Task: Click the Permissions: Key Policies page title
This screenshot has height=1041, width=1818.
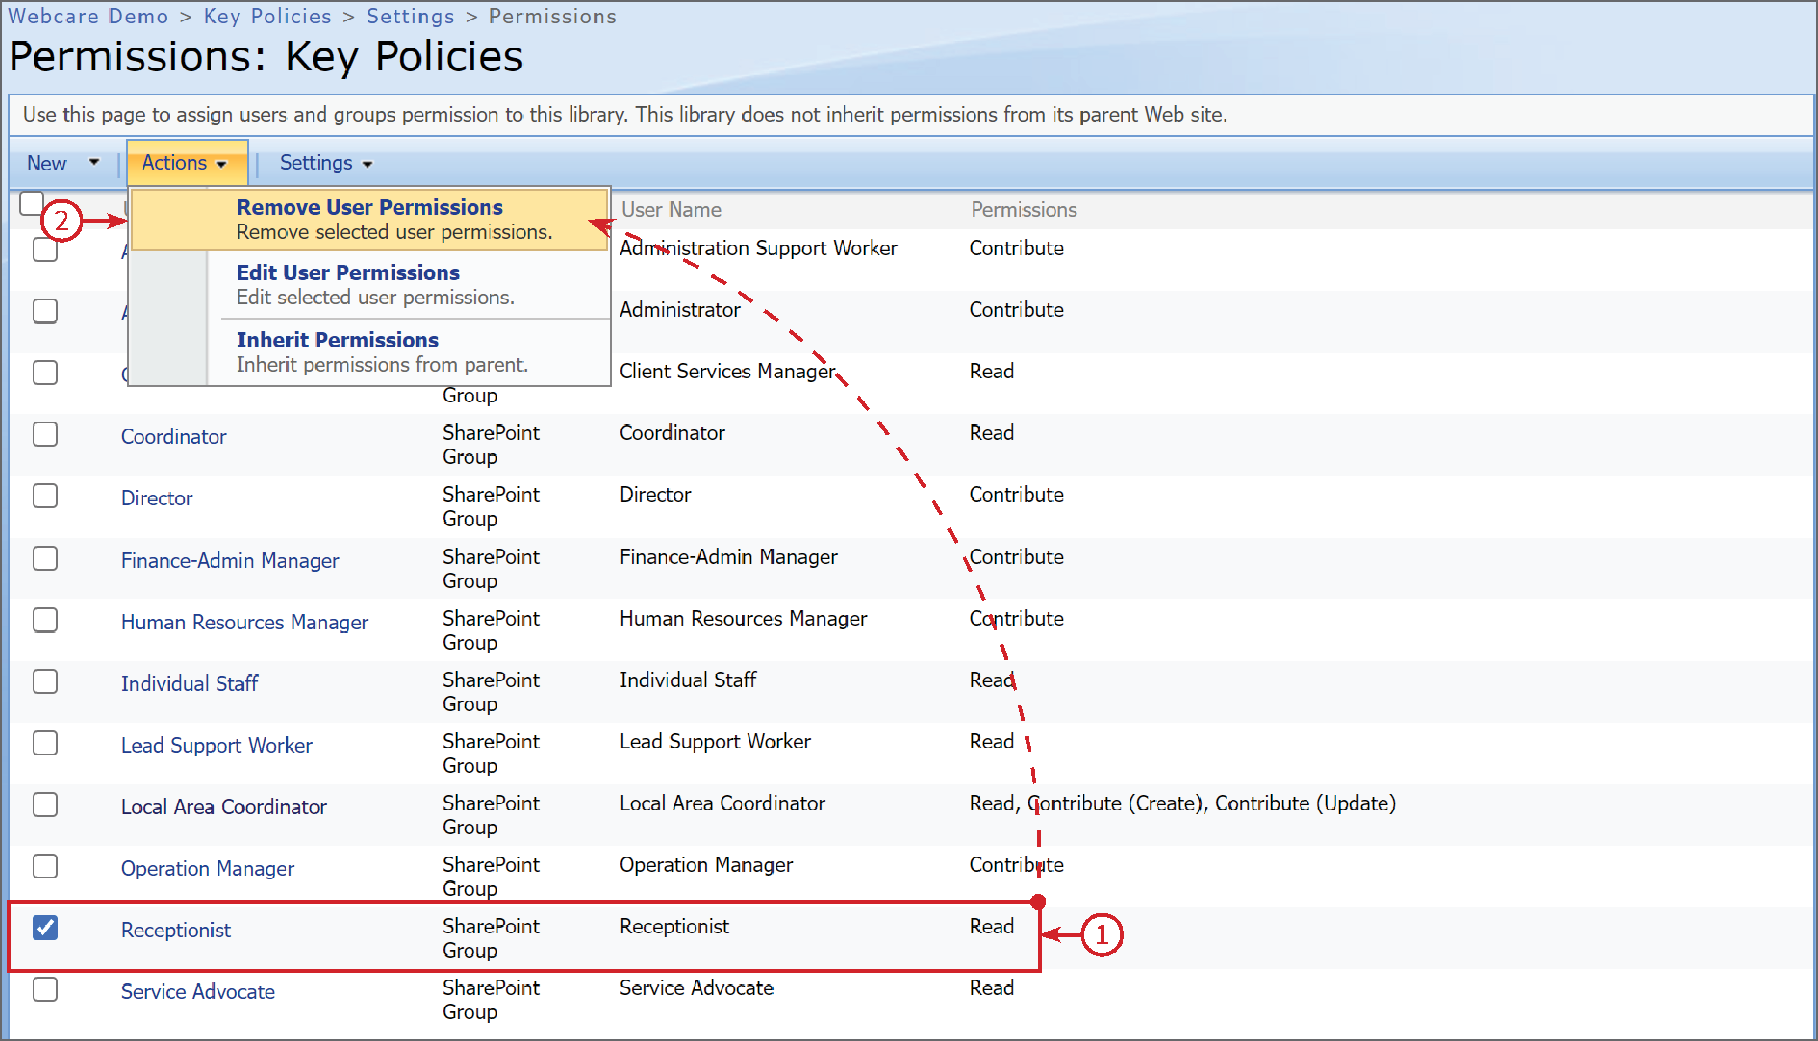Action: point(266,56)
